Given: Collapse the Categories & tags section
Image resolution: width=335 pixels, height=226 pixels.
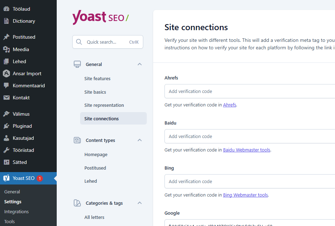Looking at the screenshot, I should 140,203.
